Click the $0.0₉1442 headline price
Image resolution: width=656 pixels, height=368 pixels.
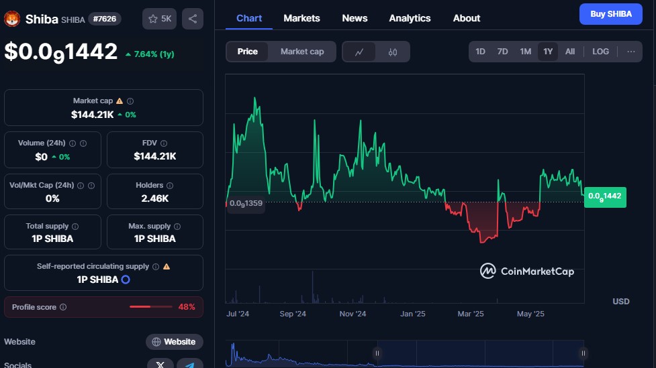tap(60, 52)
